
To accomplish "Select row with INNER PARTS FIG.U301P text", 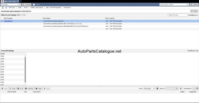I will click(x=100, y=26).
